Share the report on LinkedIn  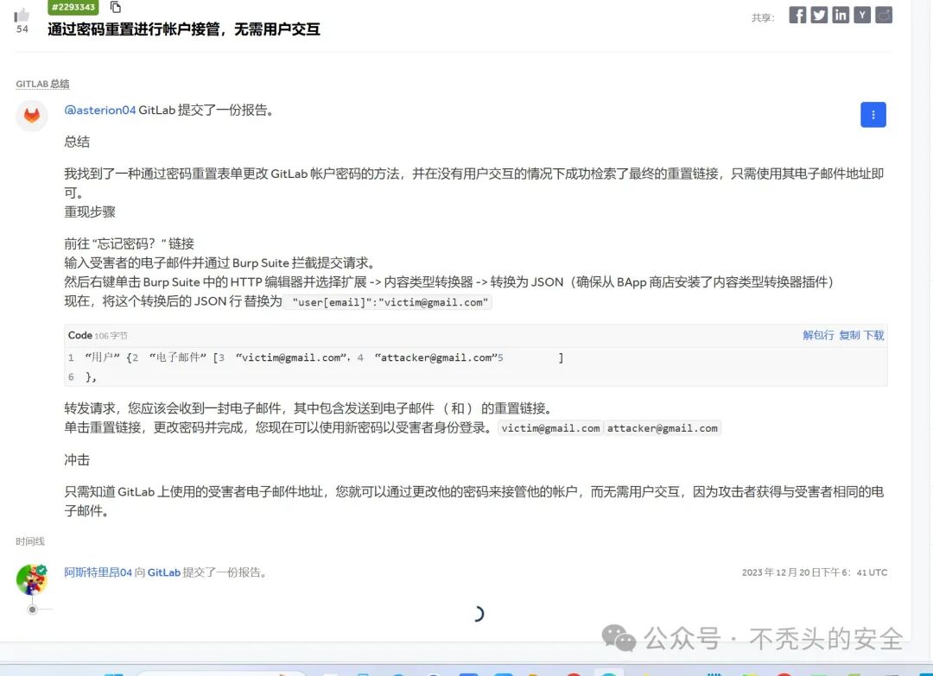841,15
